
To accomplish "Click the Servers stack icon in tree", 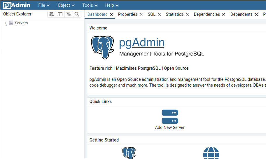I will 11,23.
